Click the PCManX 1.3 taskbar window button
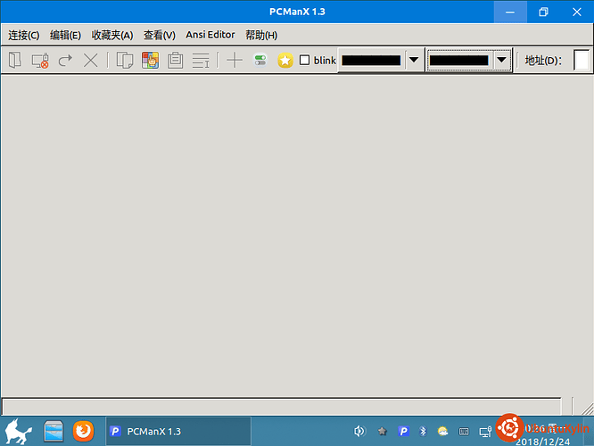Screen dimensions: 594x446 (x=178, y=431)
